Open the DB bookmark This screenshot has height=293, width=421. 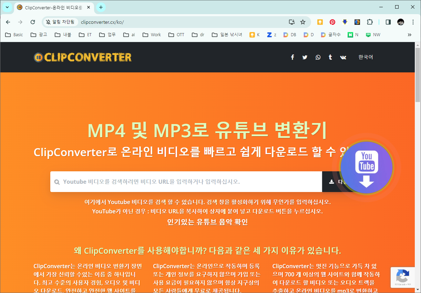coord(289,35)
